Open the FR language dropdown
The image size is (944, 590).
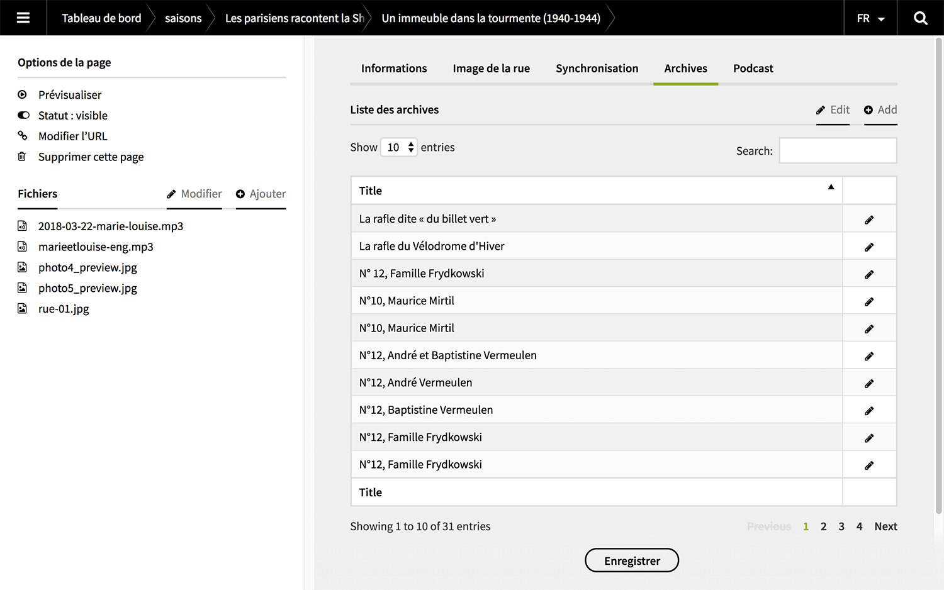(870, 18)
